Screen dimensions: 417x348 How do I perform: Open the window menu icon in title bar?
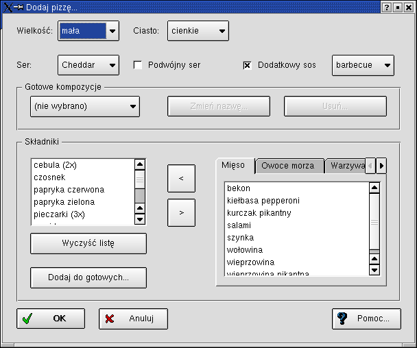click(x=8, y=7)
